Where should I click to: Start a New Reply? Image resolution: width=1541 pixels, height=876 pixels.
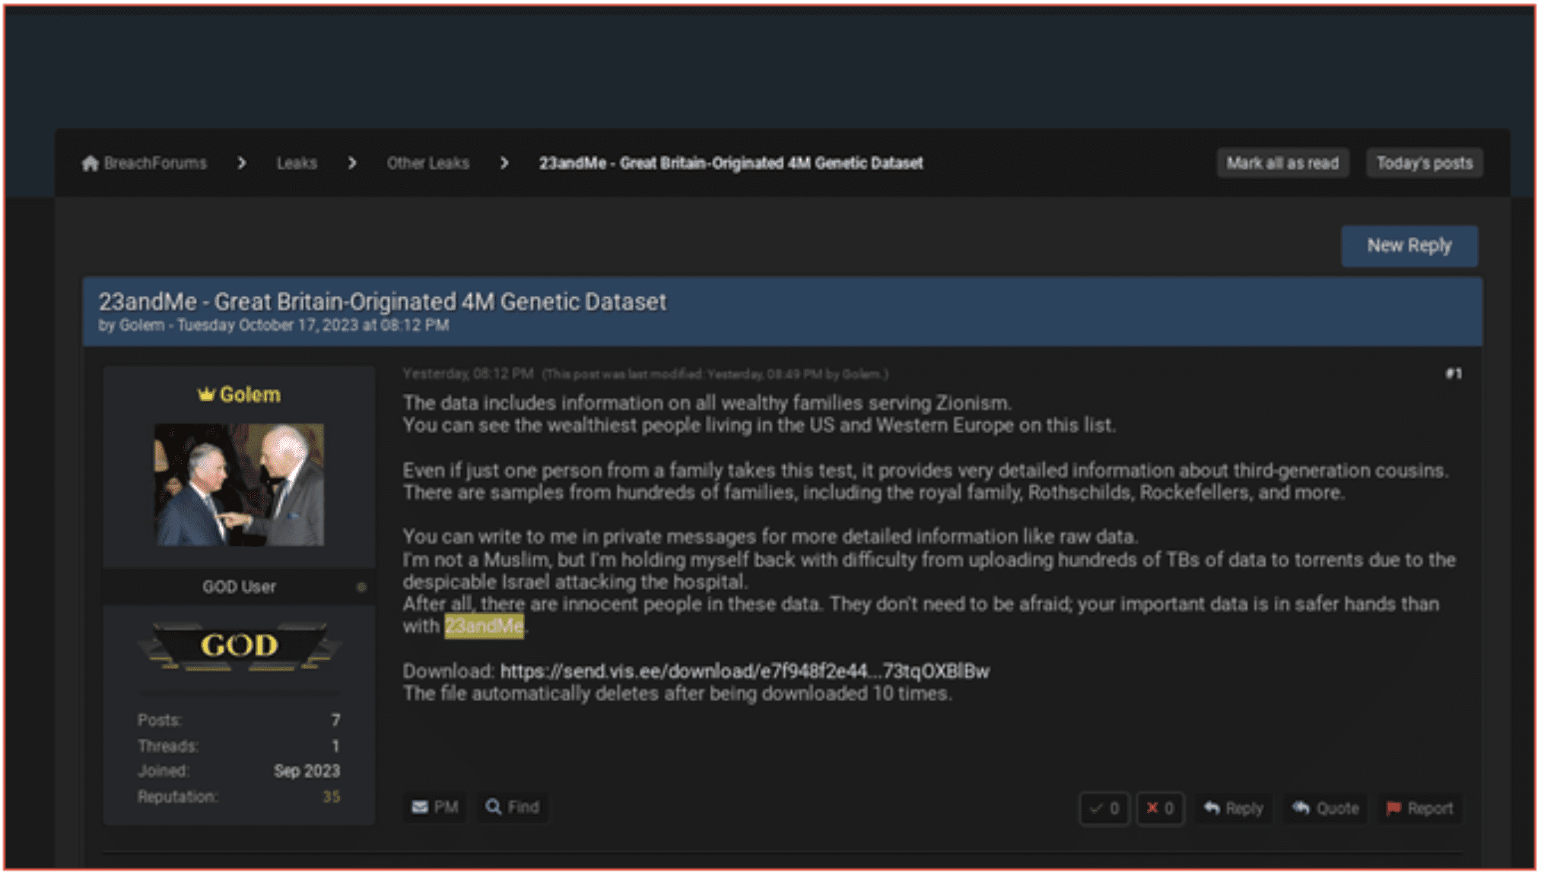pos(1409,246)
